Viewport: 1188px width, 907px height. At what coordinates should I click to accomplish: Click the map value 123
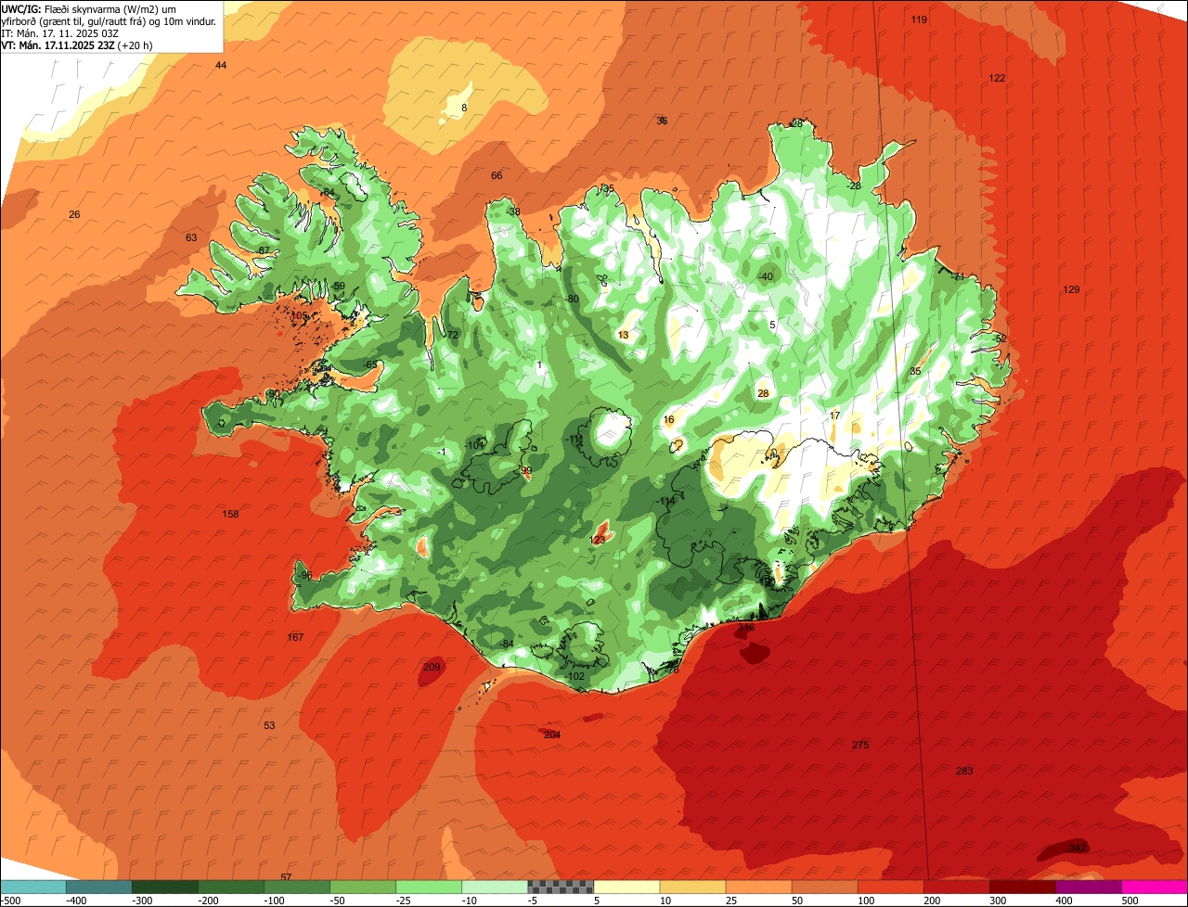tap(599, 539)
